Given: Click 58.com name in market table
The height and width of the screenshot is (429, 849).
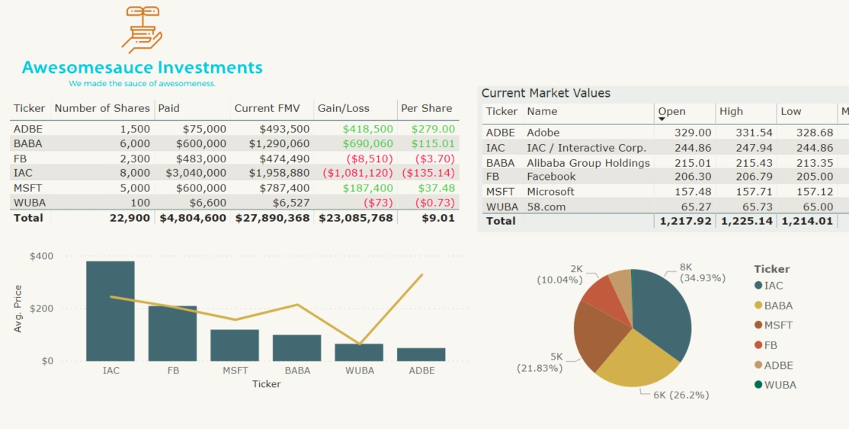Looking at the screenshot, I should [546, 207].
